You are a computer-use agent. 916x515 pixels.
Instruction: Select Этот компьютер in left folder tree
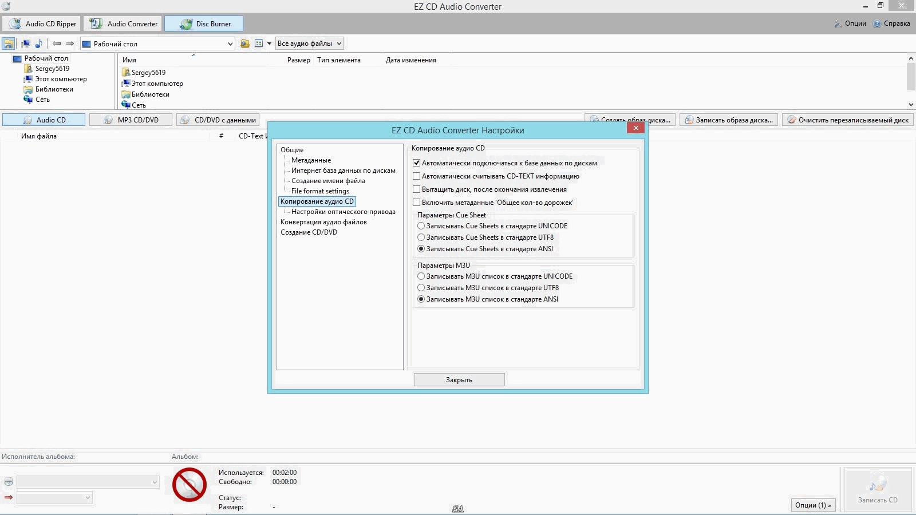(x=61, y=79)
